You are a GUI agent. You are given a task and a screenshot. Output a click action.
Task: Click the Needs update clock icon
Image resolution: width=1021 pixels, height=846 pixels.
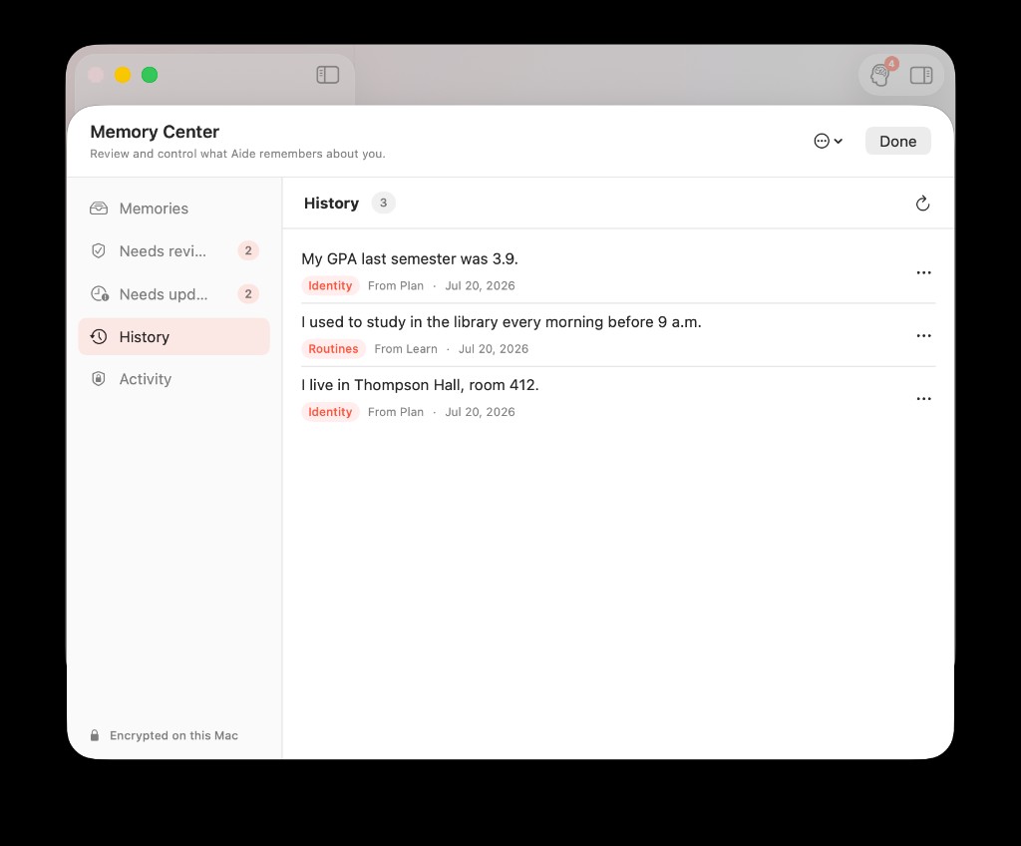(x=99, y=294)
